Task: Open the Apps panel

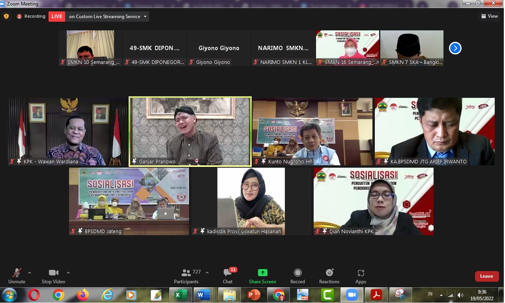Action: (361, 276)
